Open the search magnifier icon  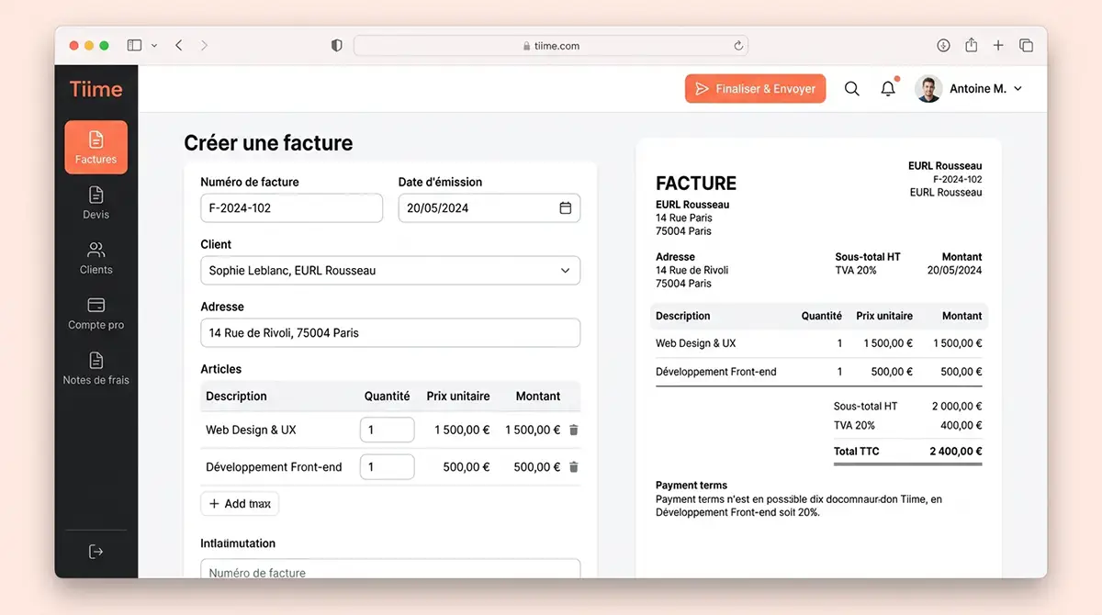[851, 89]
